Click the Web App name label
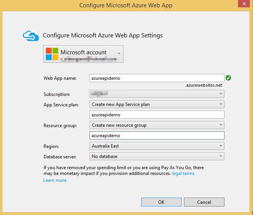This screenshot has height=215, width=253. pyautogui.click(x=60, y=78)
